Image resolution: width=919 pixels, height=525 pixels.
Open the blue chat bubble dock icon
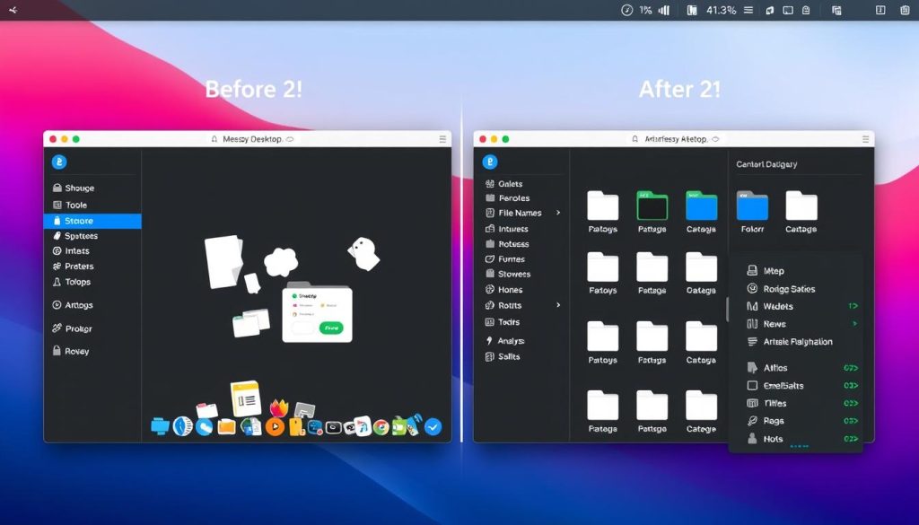pos(204,427)
